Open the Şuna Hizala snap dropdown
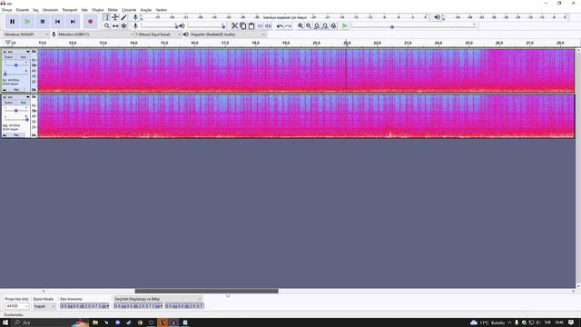The image size is (581, 327). (x=44, y=306)
